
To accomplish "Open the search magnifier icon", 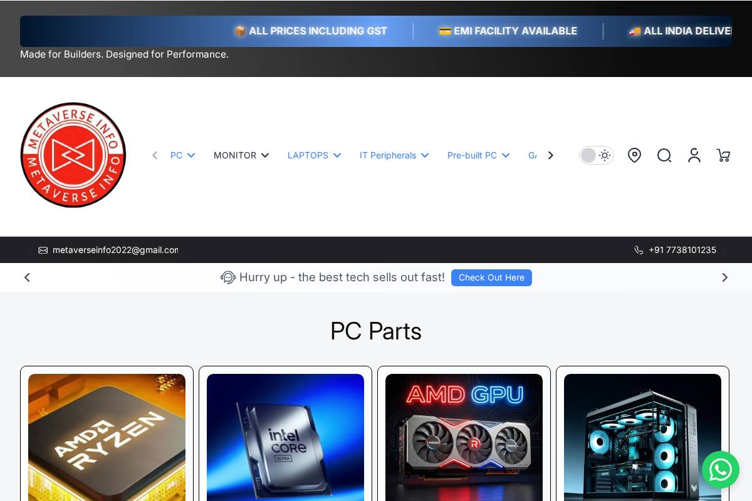I will click(664, 155).
